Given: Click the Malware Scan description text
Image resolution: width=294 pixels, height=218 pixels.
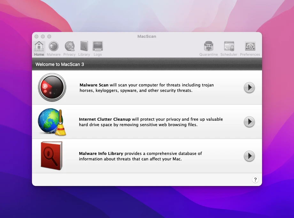Looking at the screenshot, I should 146,88.
